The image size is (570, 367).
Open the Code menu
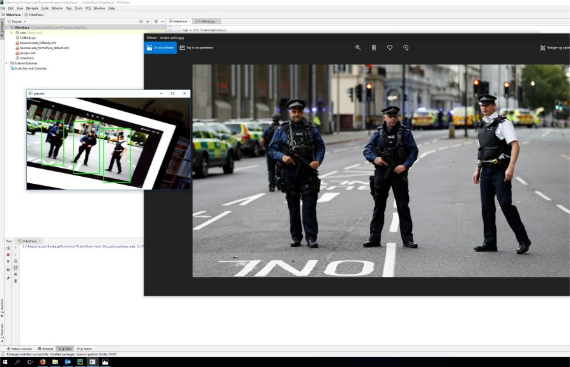point(45,8)
